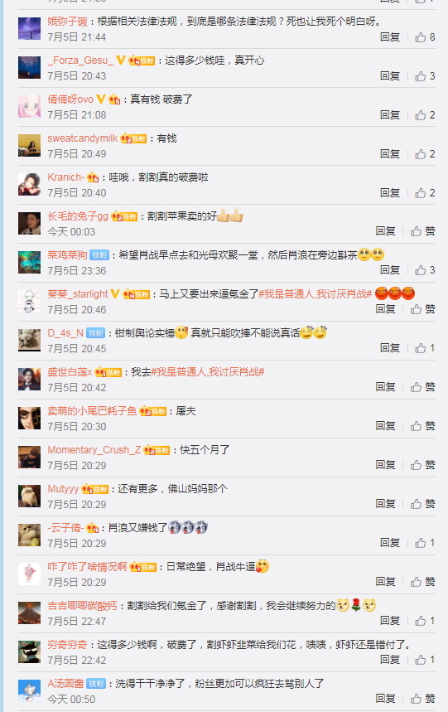Reply to Momentary_Crush_Z's comment
Image resolution: width=448 pixels, height=712 pixels.
[x=385, y=465]
